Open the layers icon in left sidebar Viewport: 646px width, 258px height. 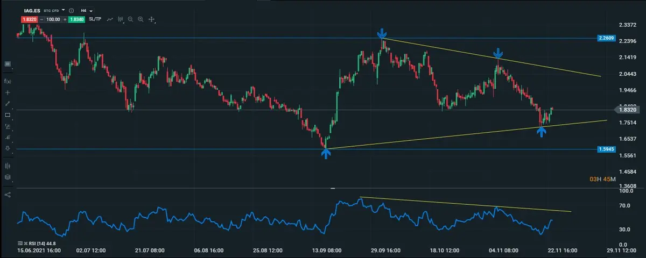tap(8, 177)
